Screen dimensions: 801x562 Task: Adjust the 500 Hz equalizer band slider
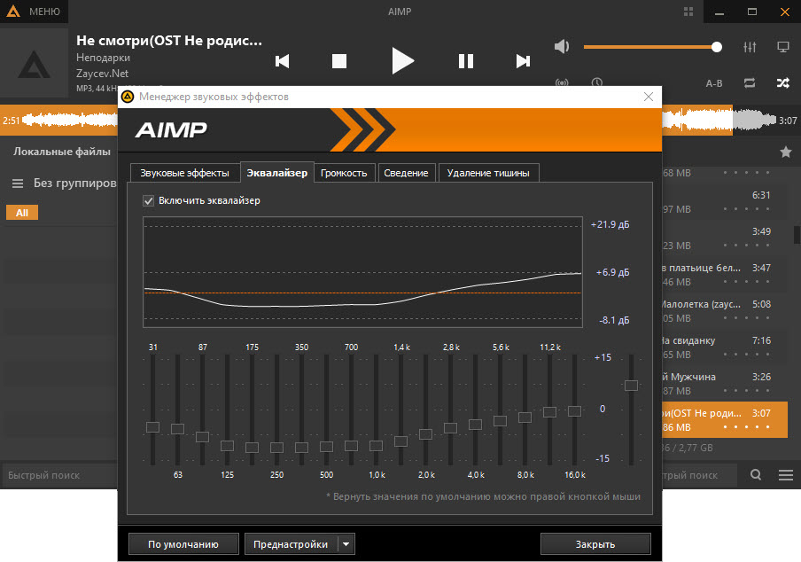[x=326, y=447]
